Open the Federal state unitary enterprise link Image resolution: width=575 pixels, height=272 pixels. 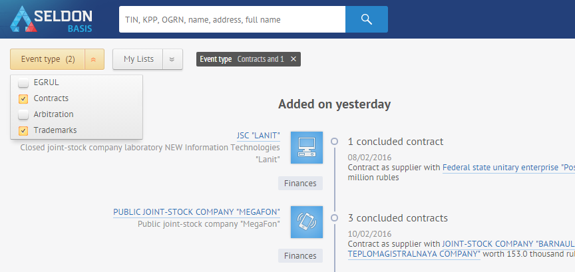pyautogui.click(x=508, y=168)
